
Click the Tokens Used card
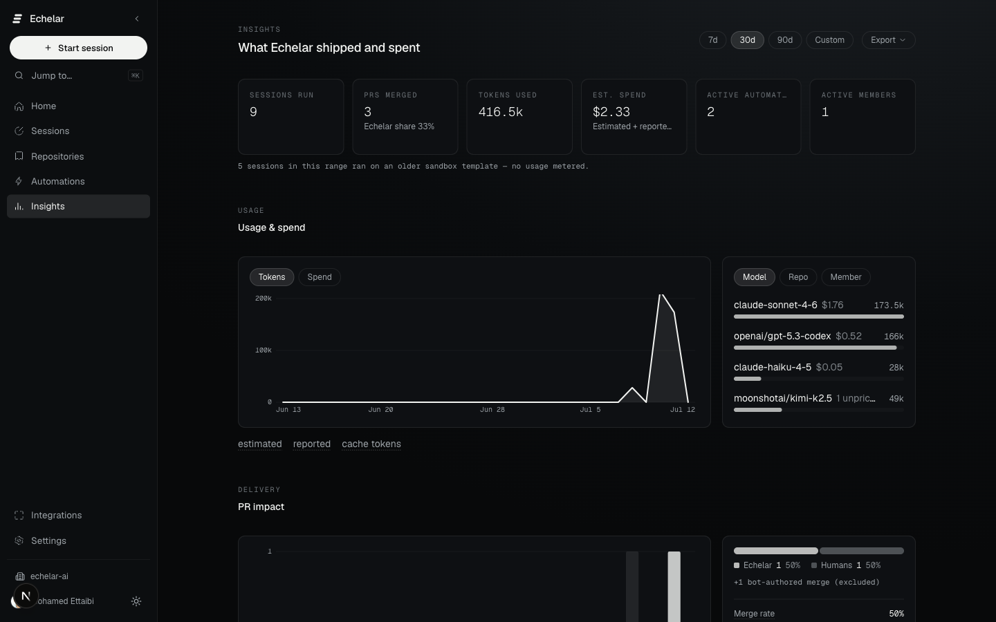pyautogui.click(x=519, y=117)
